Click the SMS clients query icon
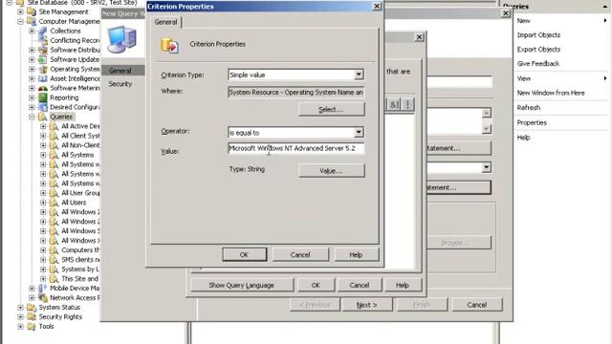This screenshot has height=344, width=612. 55,260
